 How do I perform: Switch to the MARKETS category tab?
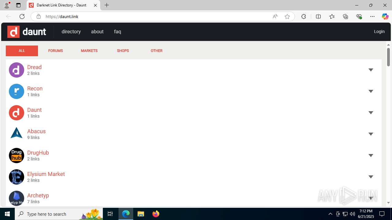click(x=89, y=51)
